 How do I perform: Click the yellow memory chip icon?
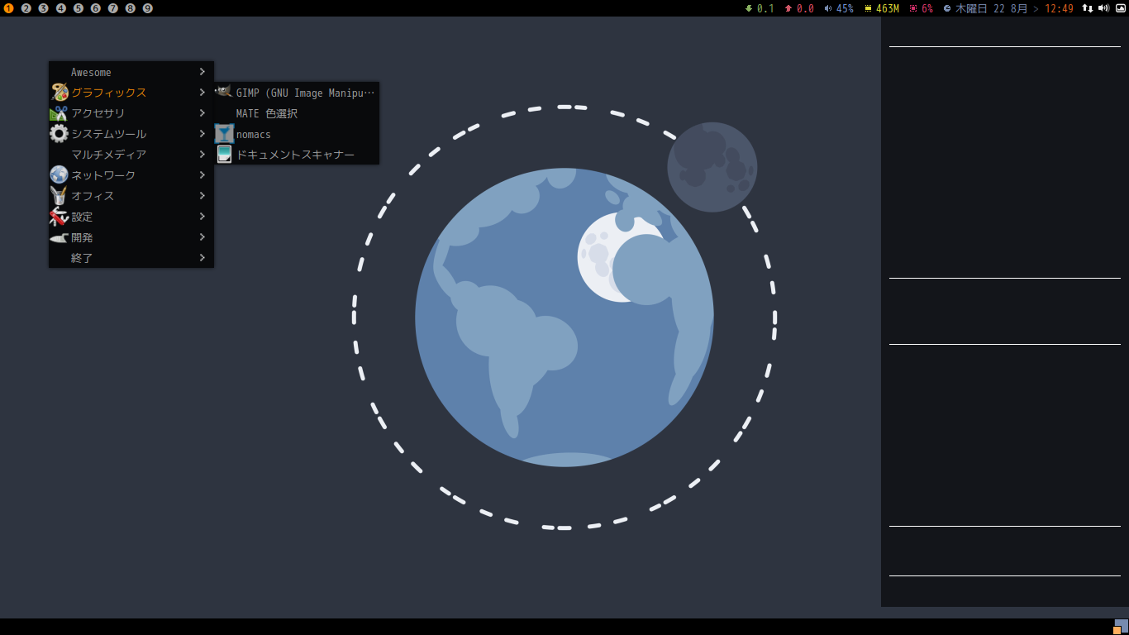tap(868, 8)
